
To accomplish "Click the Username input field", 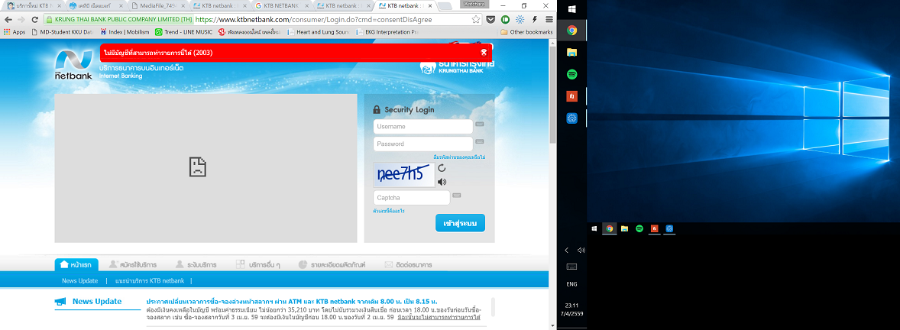I will pos(423,126).
